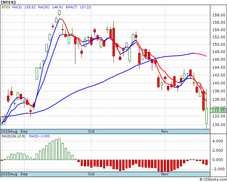Click the 146.00 price axis label

click(x=219, y=59)
